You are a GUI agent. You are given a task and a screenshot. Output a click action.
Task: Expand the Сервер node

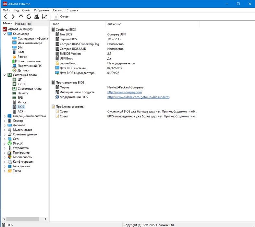5,121
